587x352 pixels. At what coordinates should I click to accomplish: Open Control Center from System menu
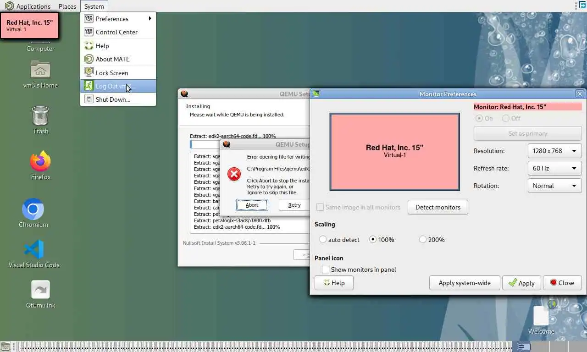(118, 32)
